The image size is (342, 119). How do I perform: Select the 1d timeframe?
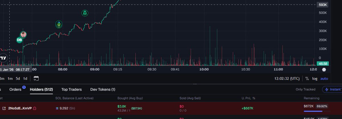tap(25, 78)
